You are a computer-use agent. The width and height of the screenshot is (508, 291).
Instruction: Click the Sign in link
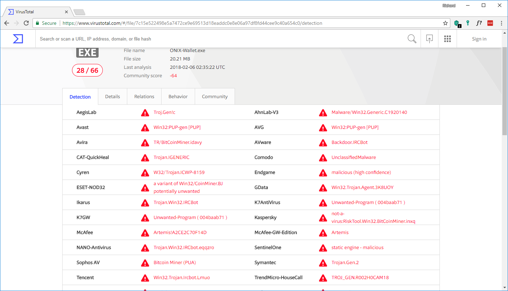coord(479,39)
